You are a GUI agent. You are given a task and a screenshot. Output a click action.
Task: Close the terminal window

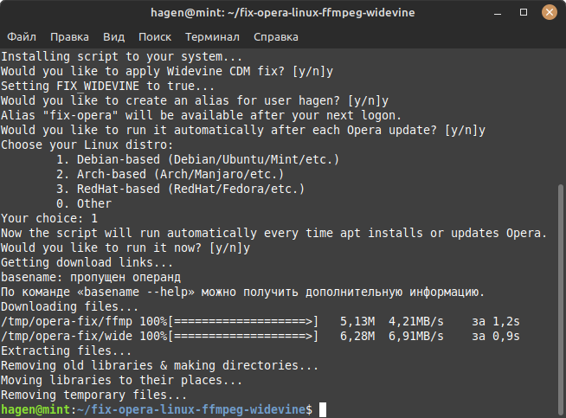pos(550,13)
